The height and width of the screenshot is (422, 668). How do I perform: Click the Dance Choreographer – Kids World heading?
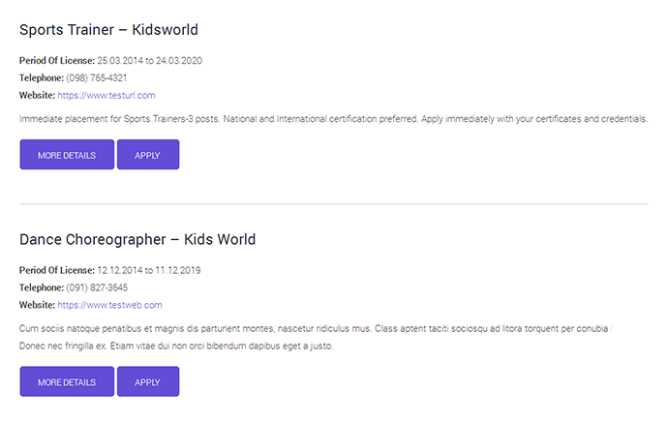click(x=137, y=239)
